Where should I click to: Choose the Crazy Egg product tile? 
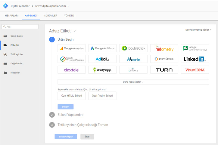[x=102, y=70]
